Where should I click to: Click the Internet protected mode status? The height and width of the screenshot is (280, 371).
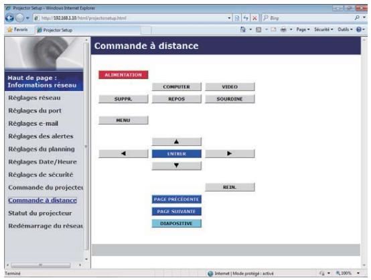244,273
